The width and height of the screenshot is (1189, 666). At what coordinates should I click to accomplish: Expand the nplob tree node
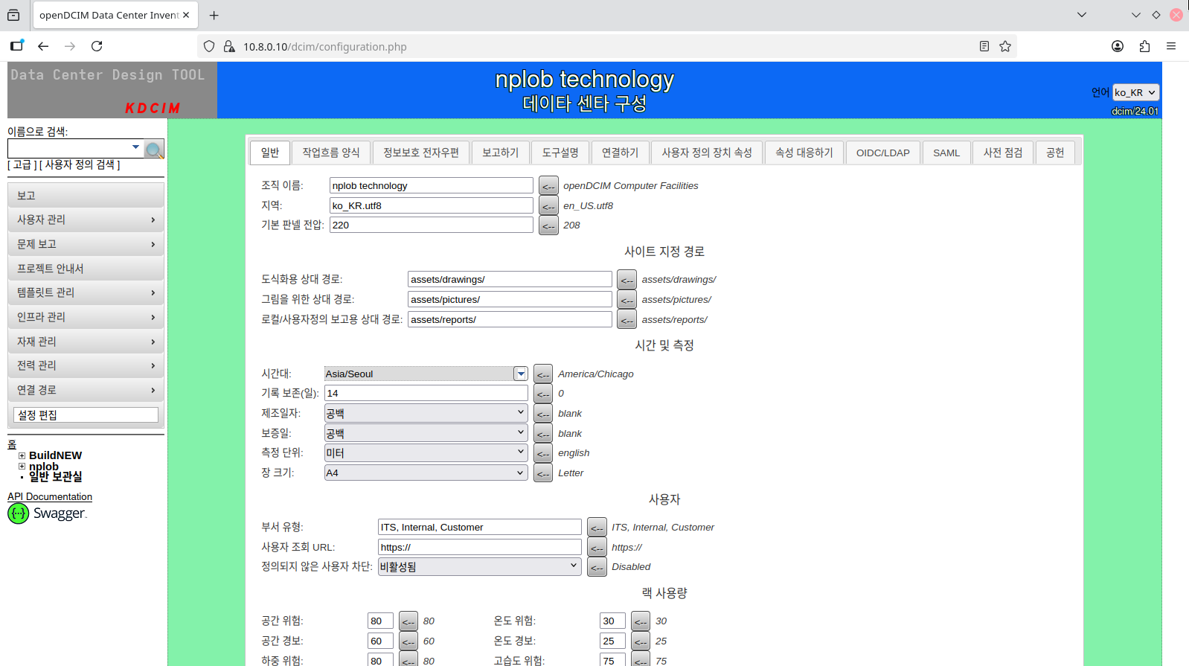point(22,467)
